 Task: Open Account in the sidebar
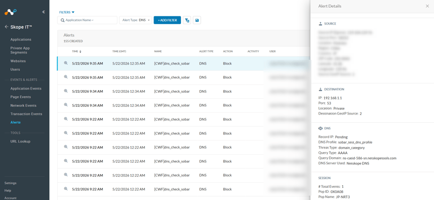11,198
